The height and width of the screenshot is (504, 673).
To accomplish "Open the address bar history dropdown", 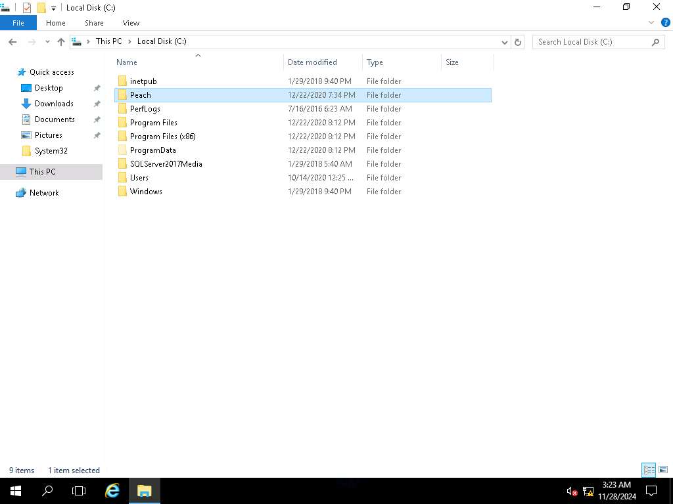I will point(505,42).
